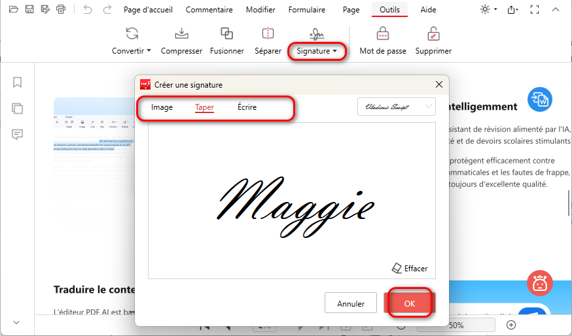Click the vertical scrollbar on right edge

568,203
